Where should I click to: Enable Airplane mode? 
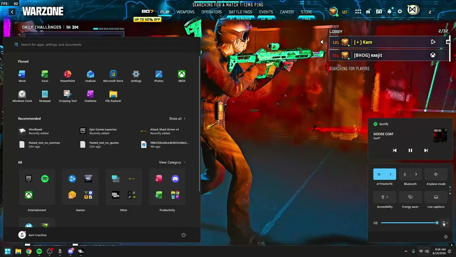[436, 174]
